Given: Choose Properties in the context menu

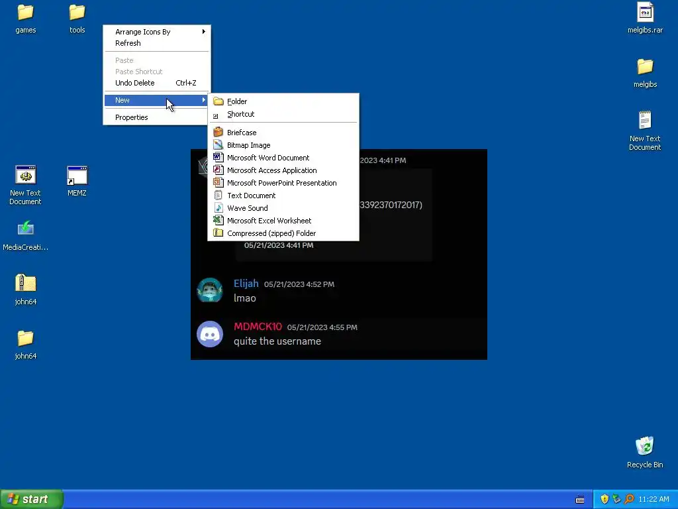Looking at the screenshot, I should 156,117.
